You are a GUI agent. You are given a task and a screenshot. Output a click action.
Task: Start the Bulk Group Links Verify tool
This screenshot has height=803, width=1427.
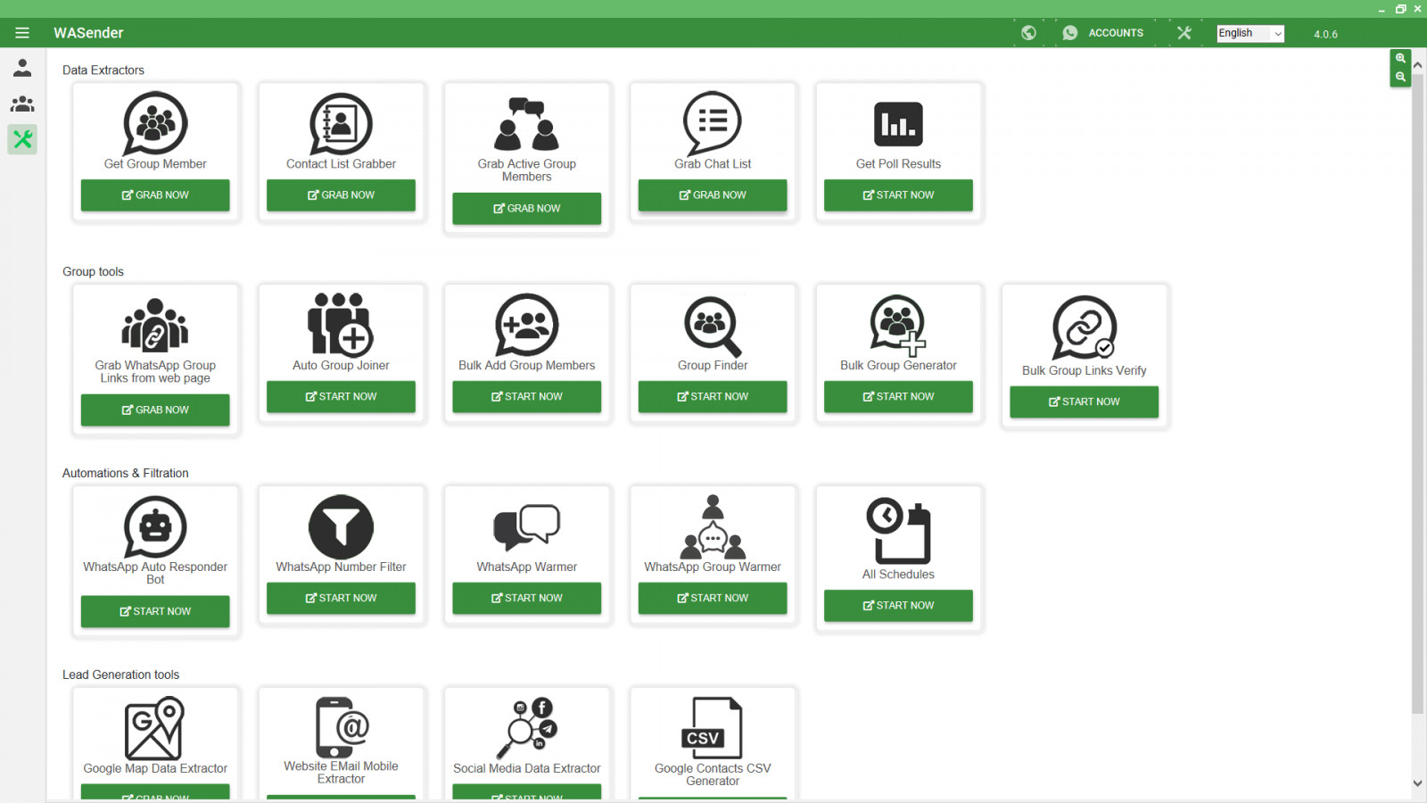point(1084,402)
